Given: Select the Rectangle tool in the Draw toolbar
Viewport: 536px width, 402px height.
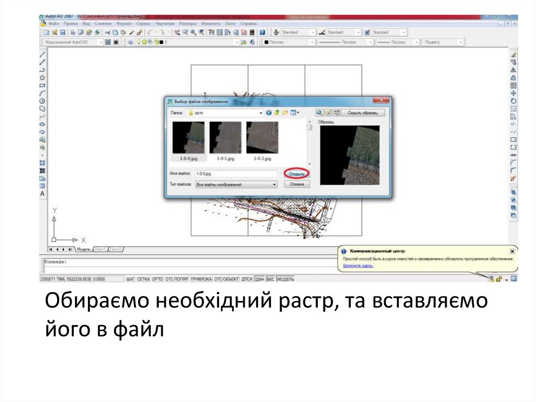Looking at the screenshot, I should pyautogui.click(x=42, y=85).
